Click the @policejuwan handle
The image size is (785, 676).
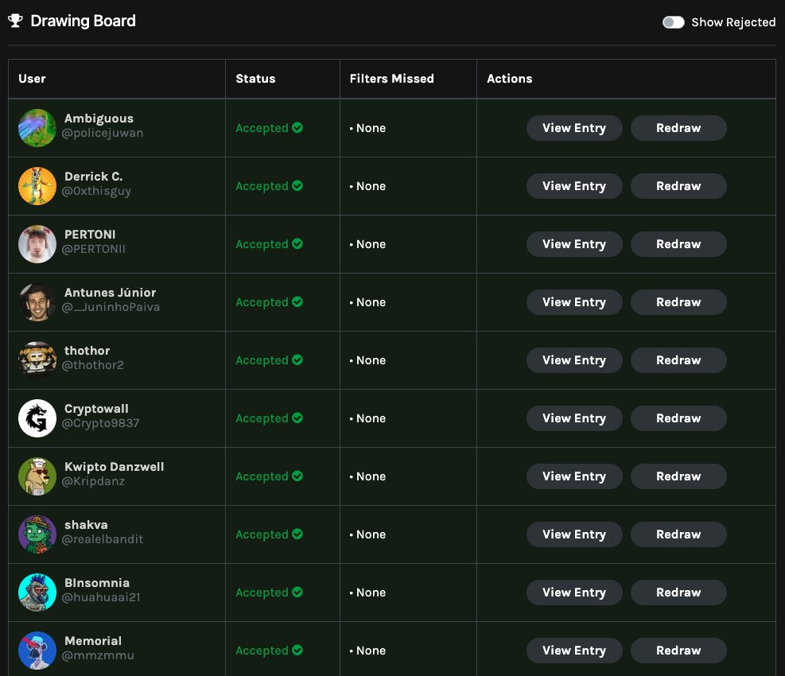[x=103, y=133]
